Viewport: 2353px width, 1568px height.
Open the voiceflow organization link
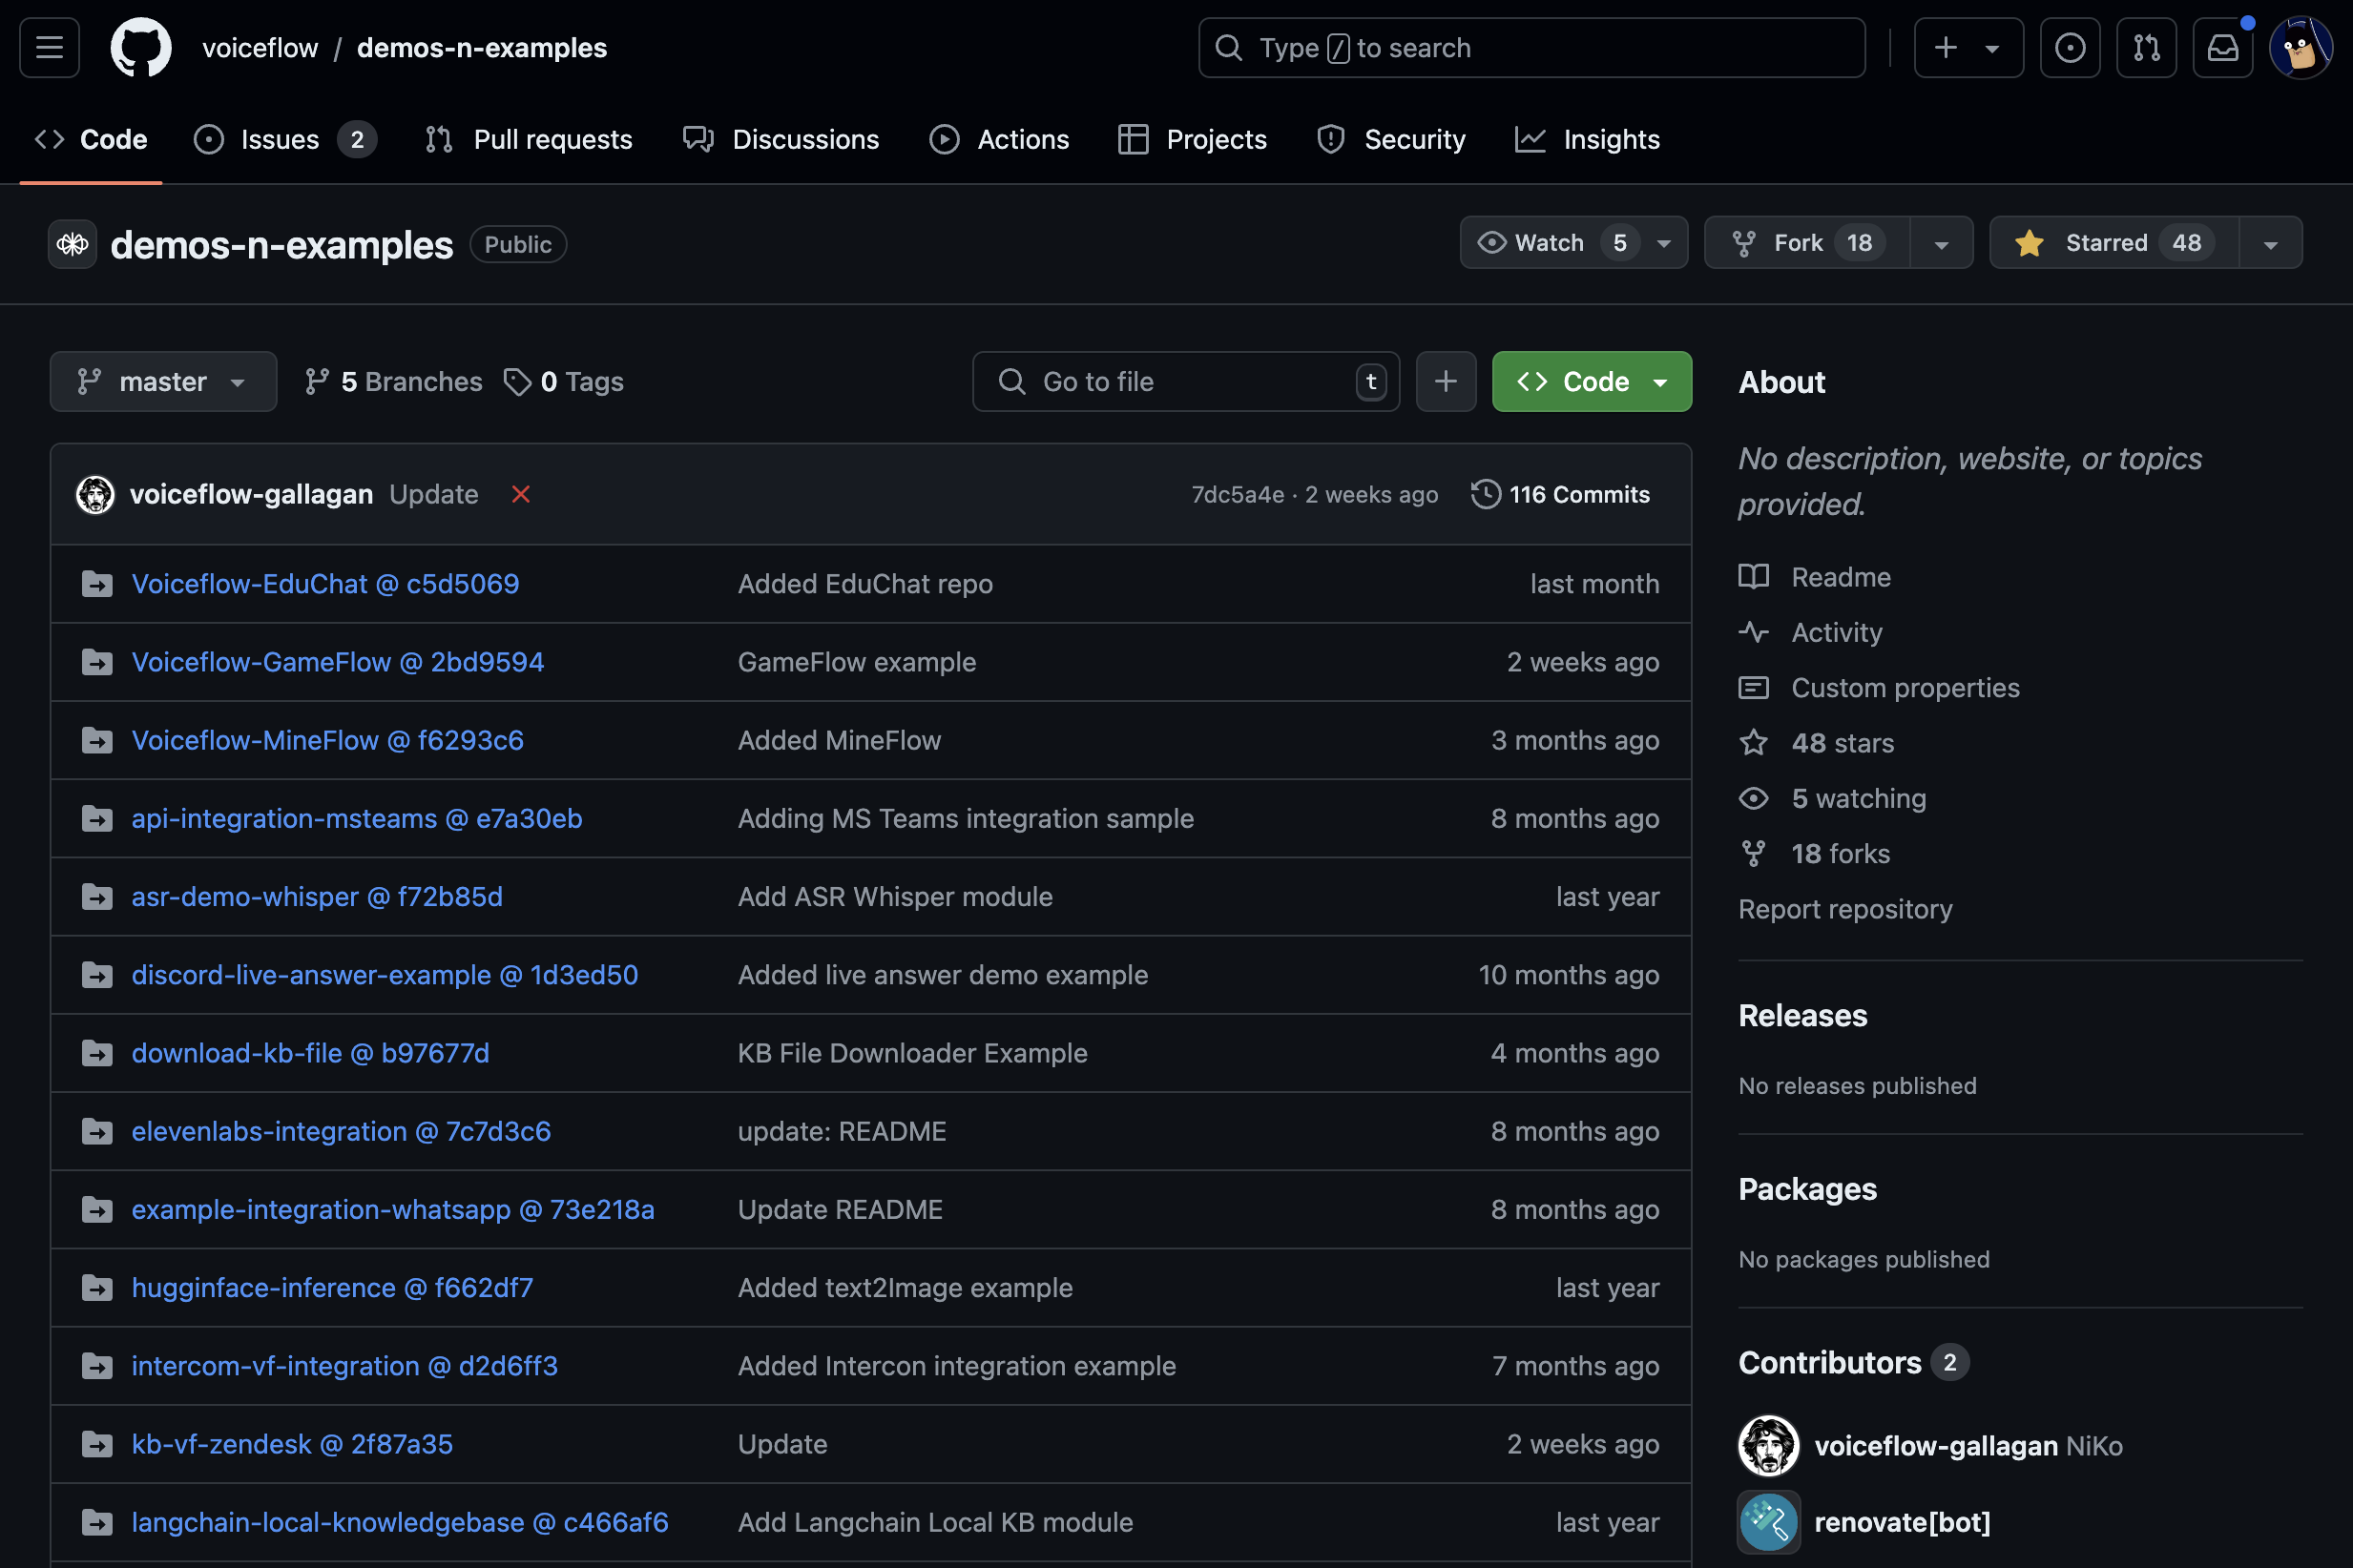(260, 48)
